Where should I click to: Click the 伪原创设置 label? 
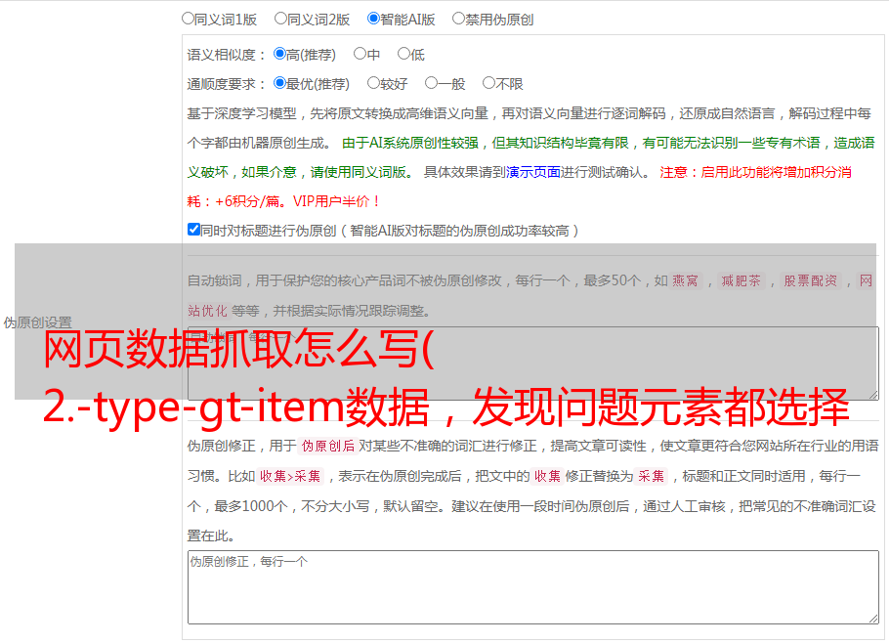(37, 322)
